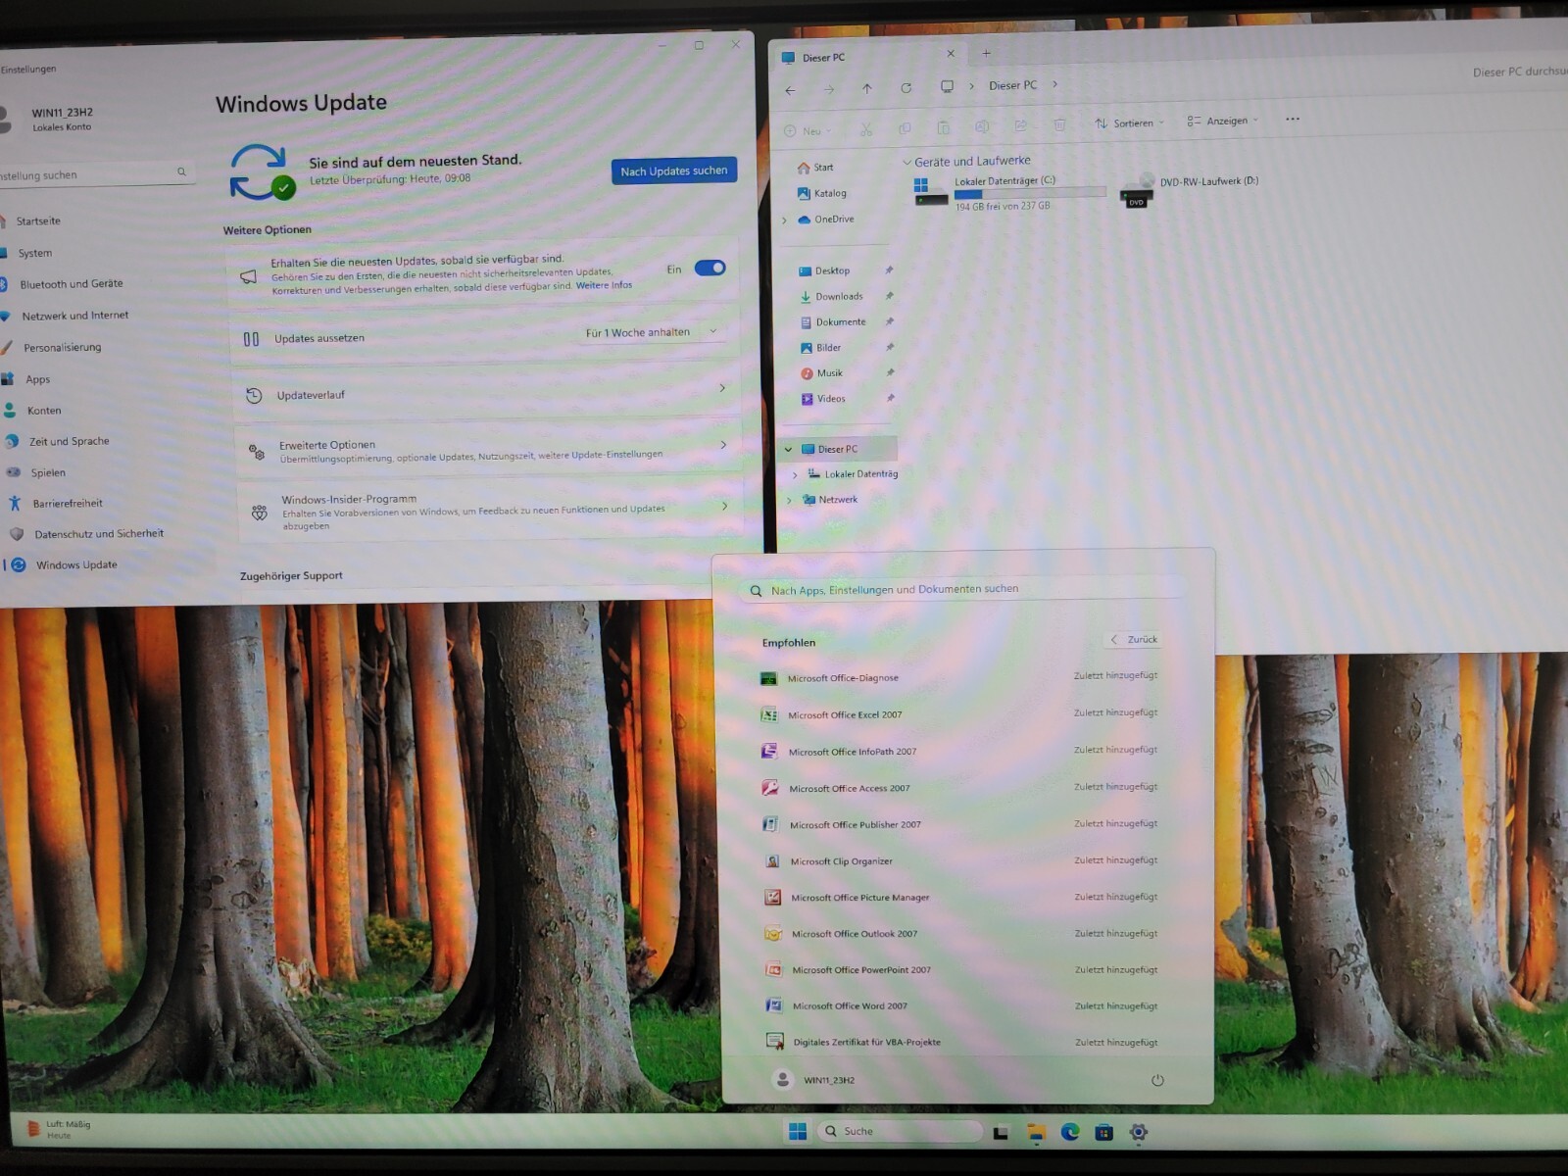Go up one folder level in Explorer
The image size is (1568, 1176).
[x=867, y=88]
